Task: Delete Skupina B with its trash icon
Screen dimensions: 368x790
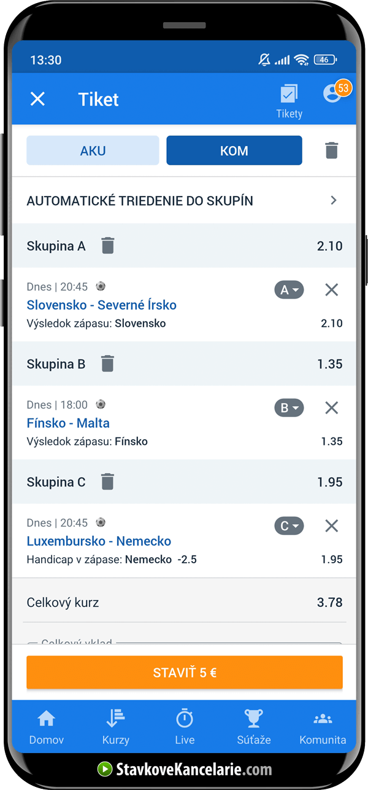Action: (108, 363)
